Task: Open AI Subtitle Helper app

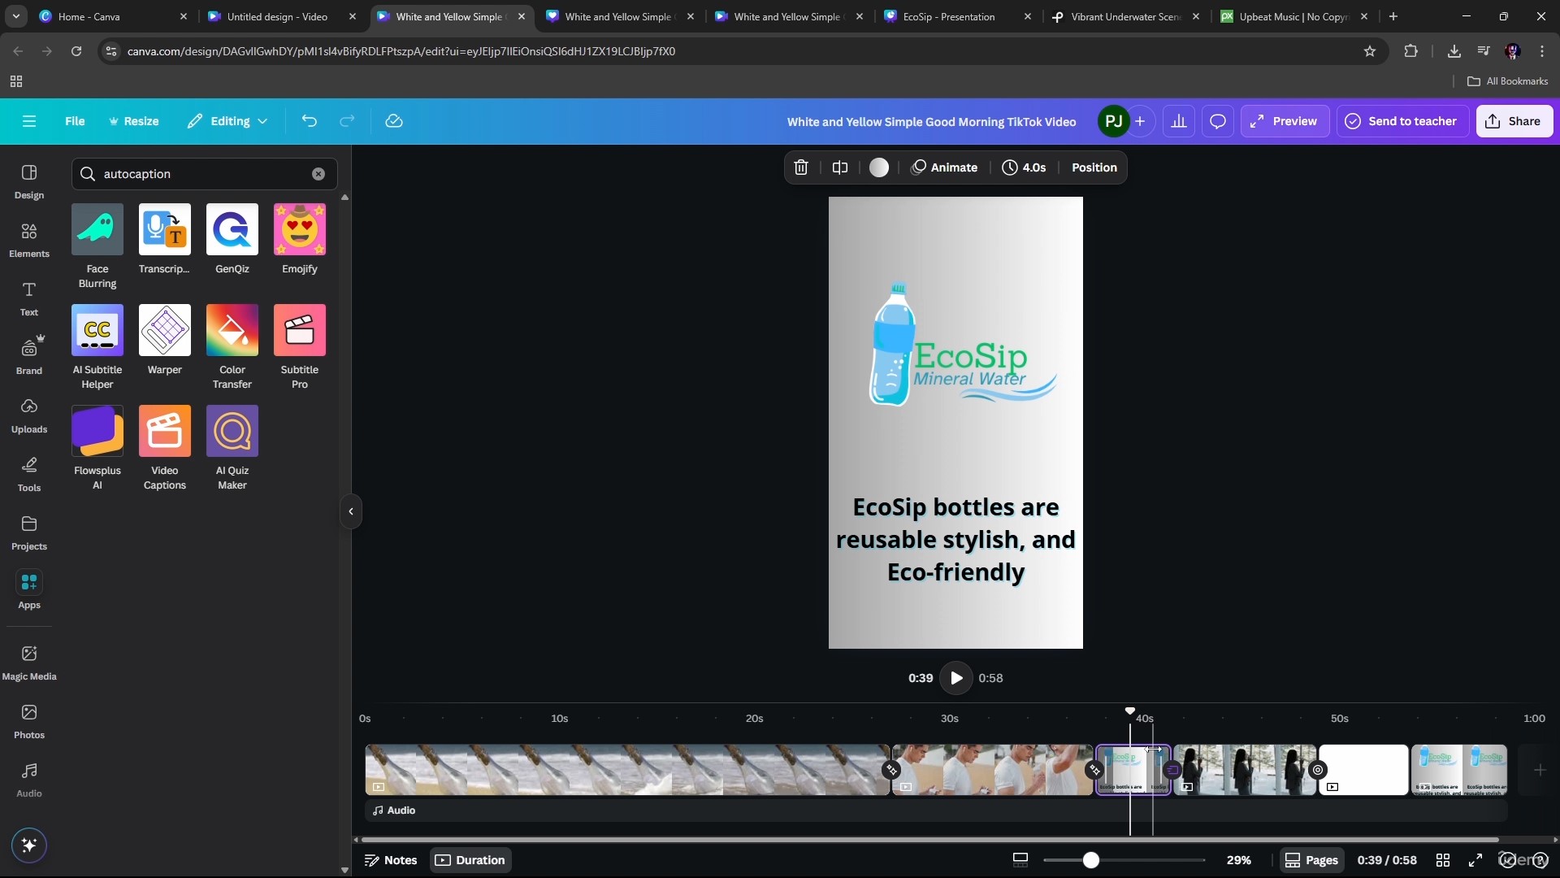Action: coord(97,330)
